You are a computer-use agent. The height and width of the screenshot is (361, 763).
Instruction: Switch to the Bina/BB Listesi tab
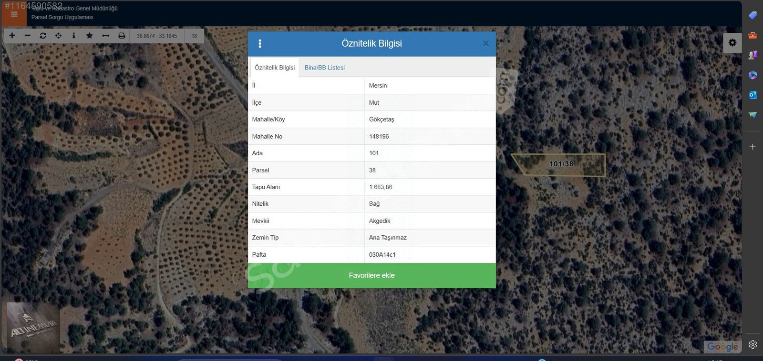324,68
